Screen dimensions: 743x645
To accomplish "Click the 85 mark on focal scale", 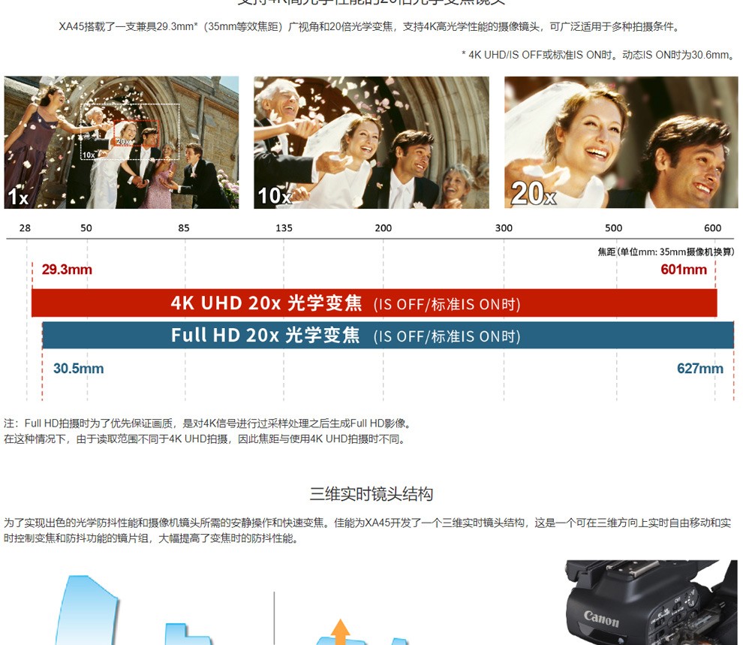I will (184, 228).
